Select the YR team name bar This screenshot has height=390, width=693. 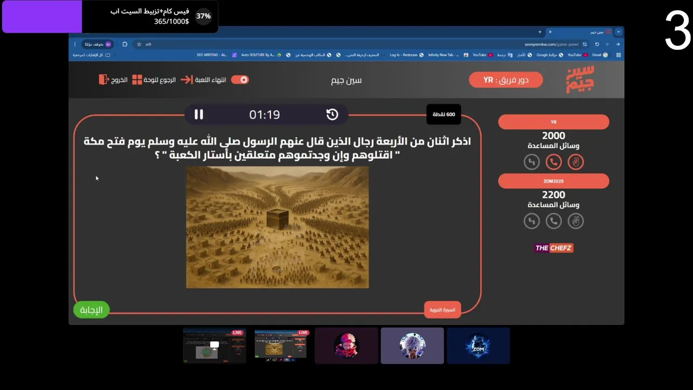[x=553, y=122]
